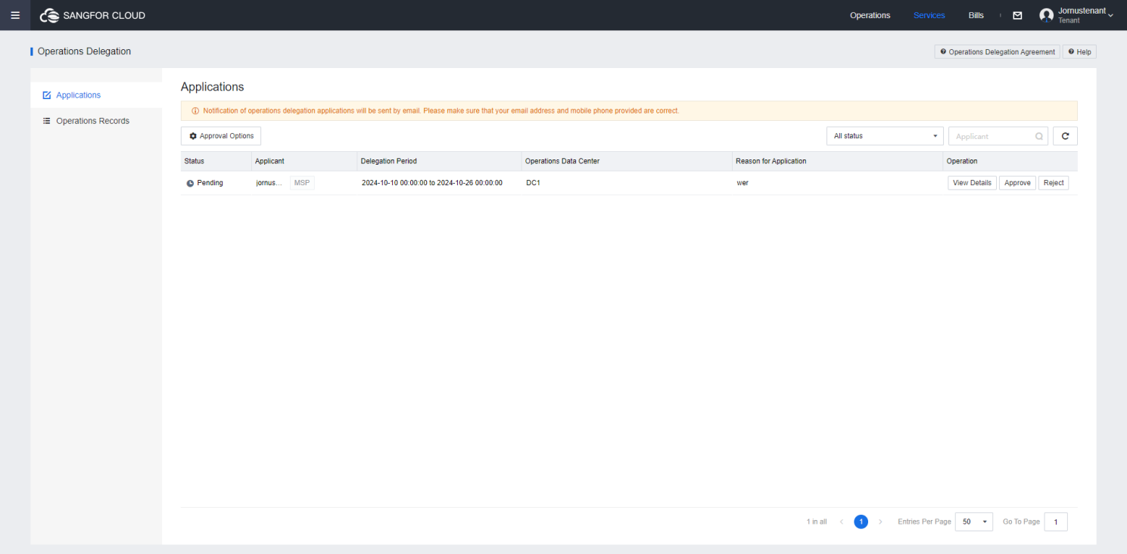This screenshot has width=1127, height=554.
Task: Open the hamburger navigation menu
Action: coord(15,15)
